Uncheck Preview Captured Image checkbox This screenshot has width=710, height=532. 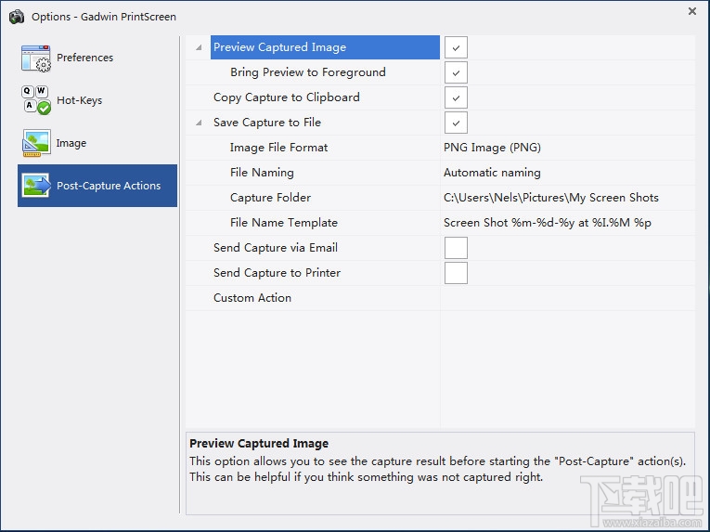pyautogui.click(x=456, y=47)
